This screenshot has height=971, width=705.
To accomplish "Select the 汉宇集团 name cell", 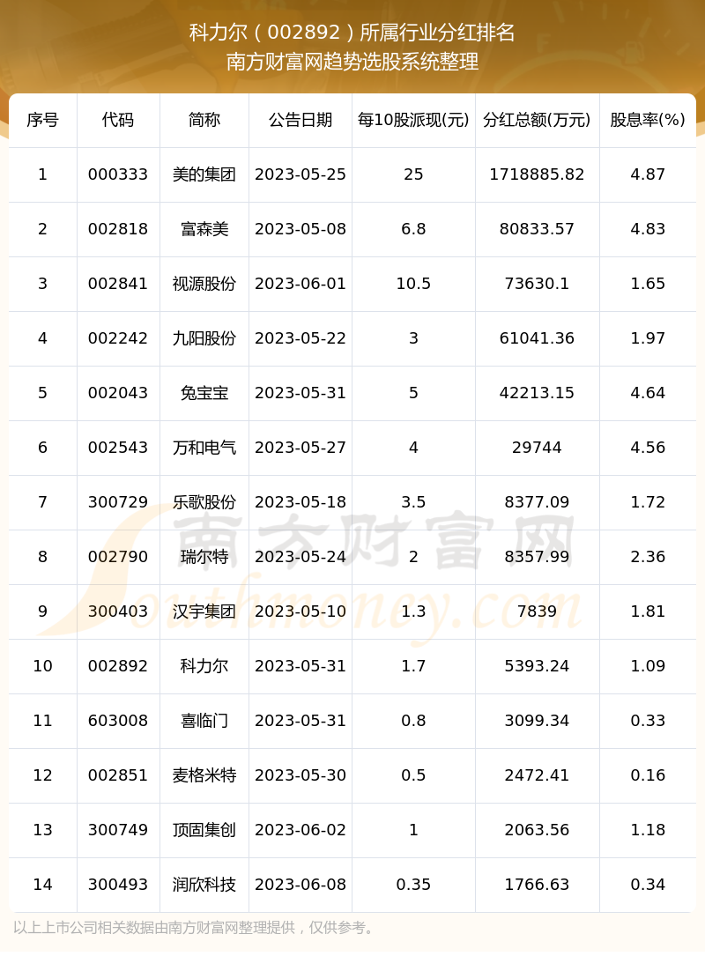I will point(204,612).
